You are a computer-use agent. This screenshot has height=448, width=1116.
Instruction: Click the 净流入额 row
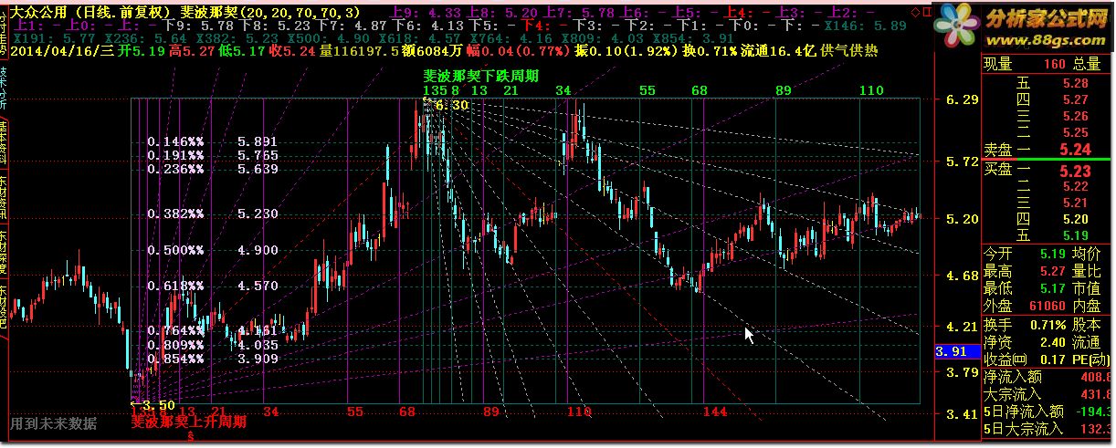point(1048,376)
